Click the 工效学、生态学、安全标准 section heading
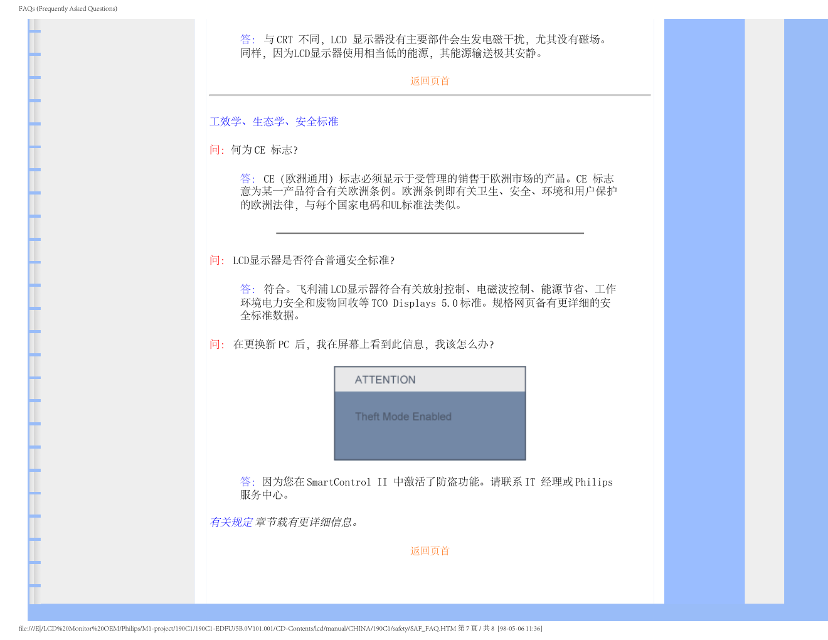This screenshot has width=828, height=640. [273, 122]
